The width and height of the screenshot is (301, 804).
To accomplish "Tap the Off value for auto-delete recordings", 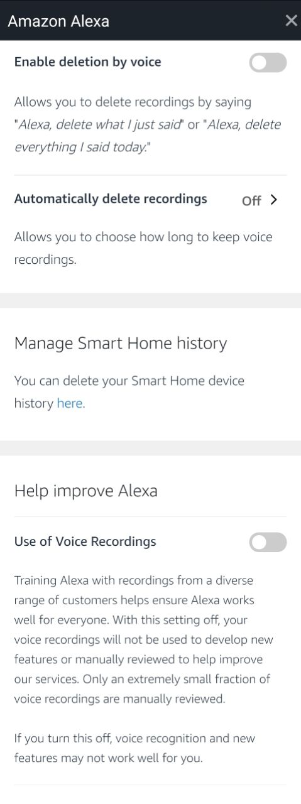I will coord(251,200).
